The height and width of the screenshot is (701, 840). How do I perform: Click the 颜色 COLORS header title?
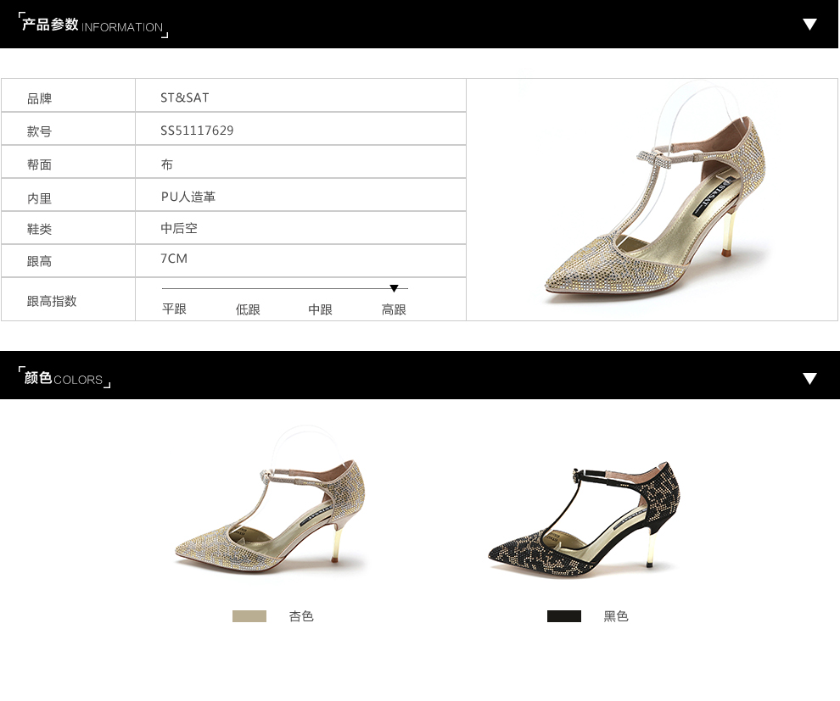(x=64, y=379)
